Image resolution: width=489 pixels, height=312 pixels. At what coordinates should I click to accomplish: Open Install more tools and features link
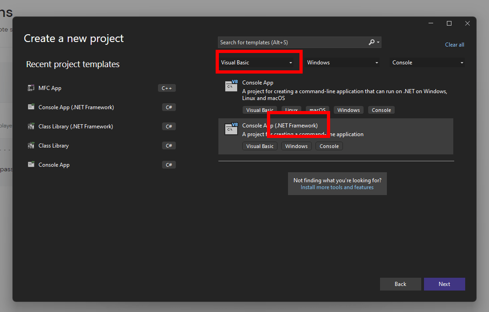(337, 187)
